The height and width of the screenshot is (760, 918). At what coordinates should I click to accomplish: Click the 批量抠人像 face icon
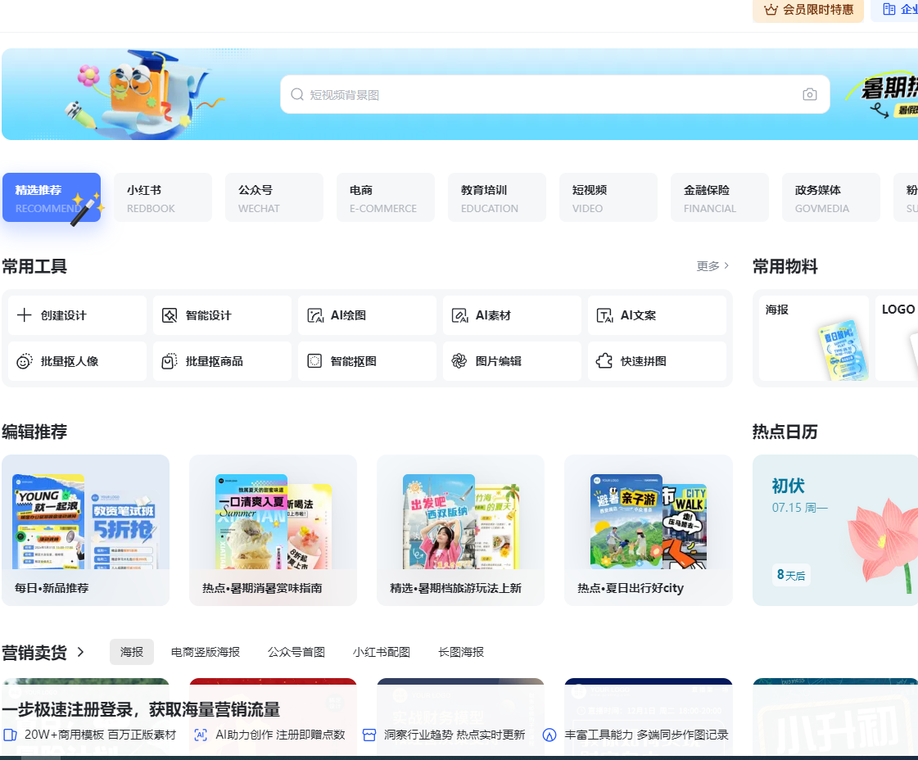tap(24, 361)
